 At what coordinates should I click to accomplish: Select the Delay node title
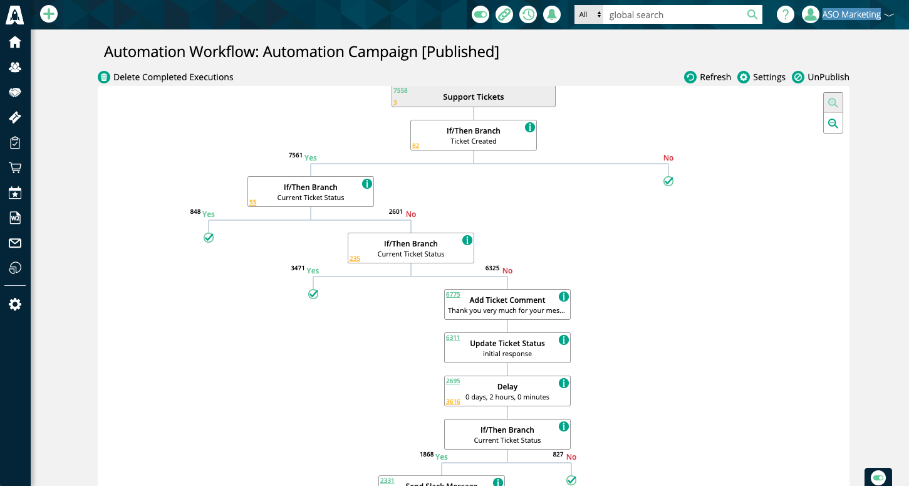click(x=507, y=387)
